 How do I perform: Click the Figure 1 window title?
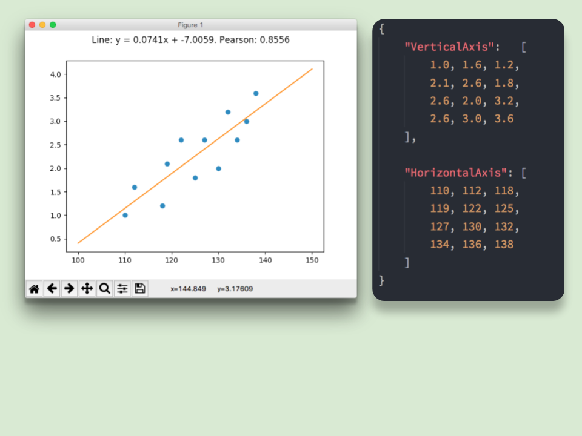point(190,25)
